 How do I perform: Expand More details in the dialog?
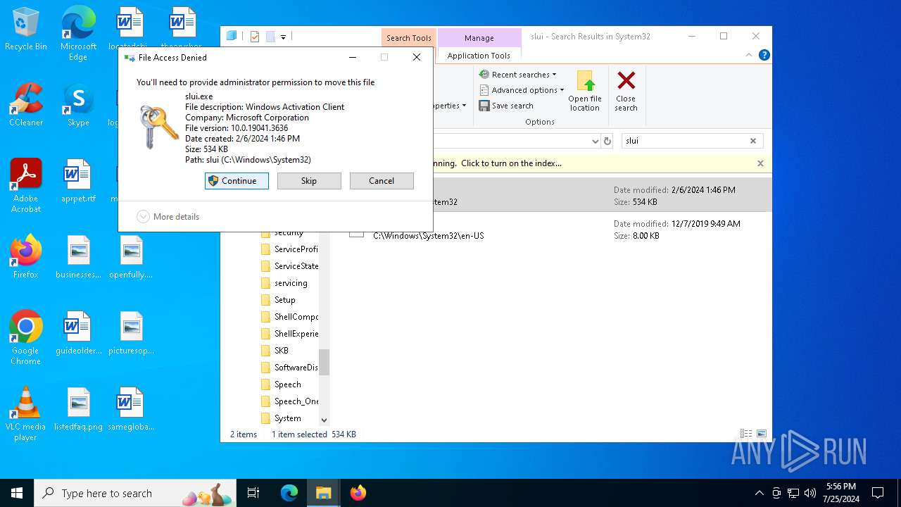click(x=168, y=217)
